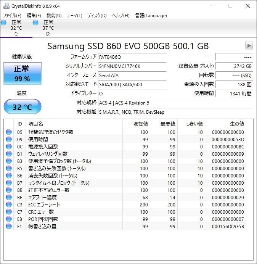Image resolution: width=257 pixels, height=264 pixels.
Task: Open the テーマ(T) menu
Action: 75,16
